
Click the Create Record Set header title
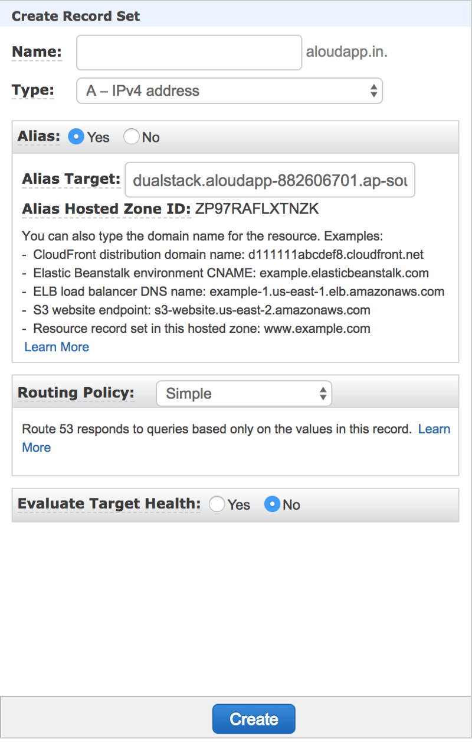(76, 16)
